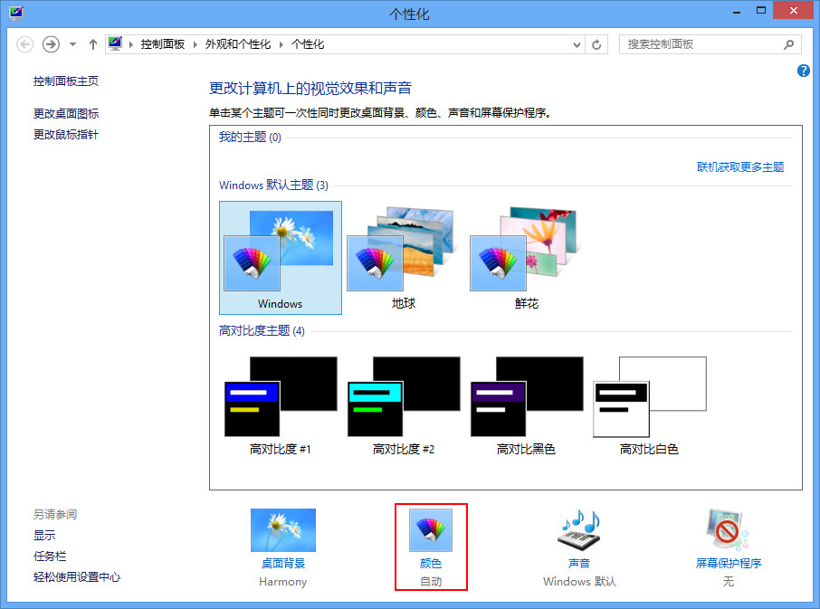
Task: Click the refresh button in address bar
Action: 596,44
